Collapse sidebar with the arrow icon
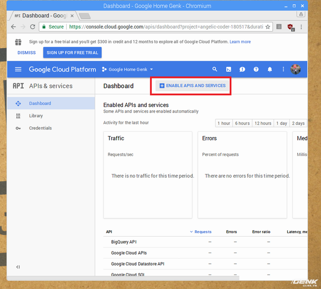321x289 pixels. pyautogui.click(x=18, y=267)
